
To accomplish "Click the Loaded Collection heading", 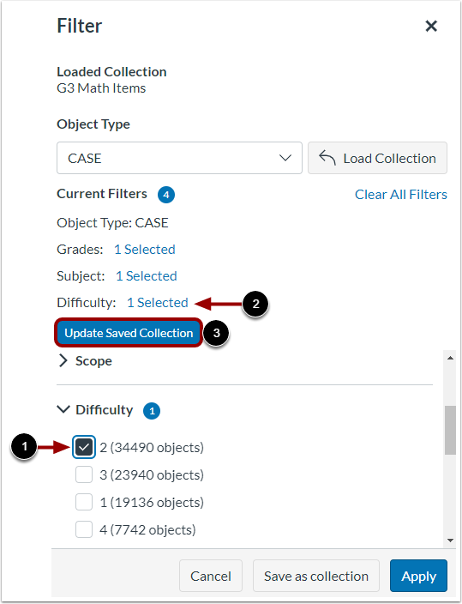I will (x=111, y=72).
